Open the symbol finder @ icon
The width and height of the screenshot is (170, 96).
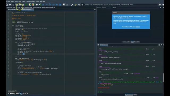click(23, 5)
